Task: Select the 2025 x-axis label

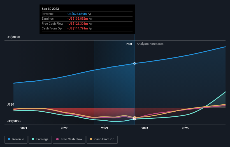Action: pos(185,128)
